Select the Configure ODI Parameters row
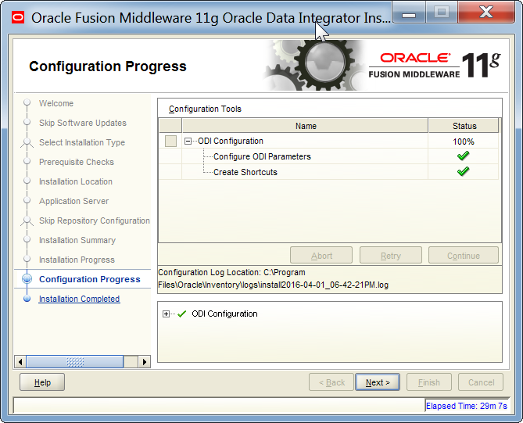Screen dimensions: 523x423 [x=328, y=156]
